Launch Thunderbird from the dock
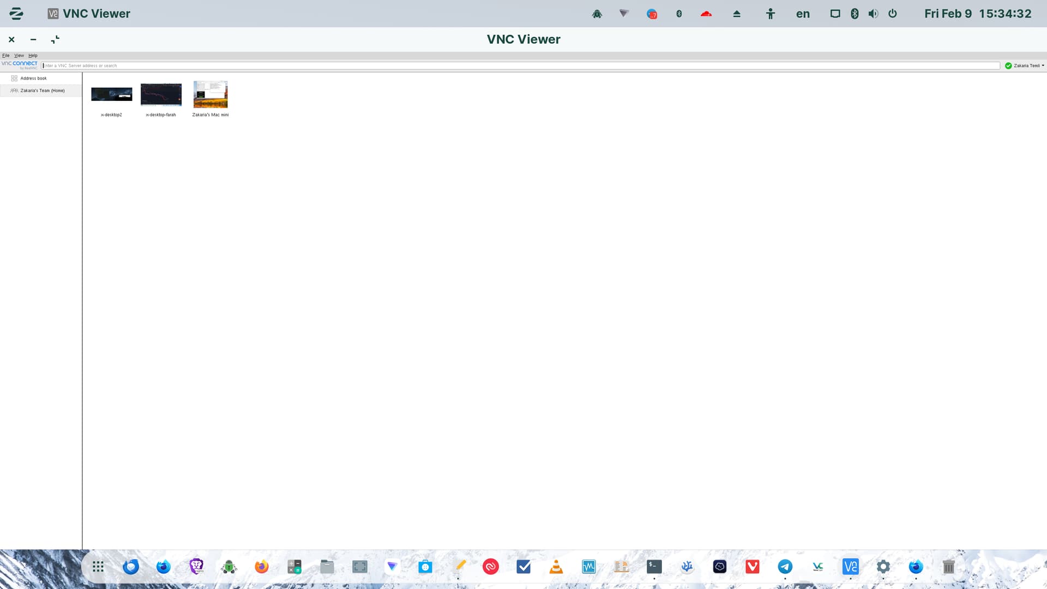The image size is (1047, 589). pos(131,567)
